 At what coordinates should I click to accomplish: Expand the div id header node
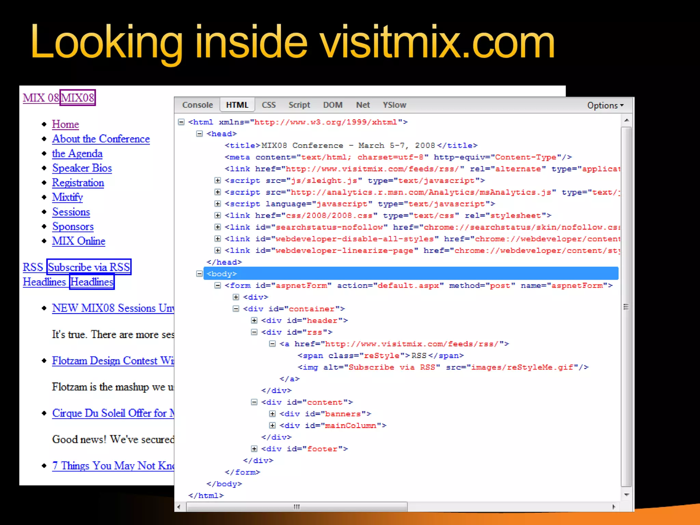click(254, 320)
